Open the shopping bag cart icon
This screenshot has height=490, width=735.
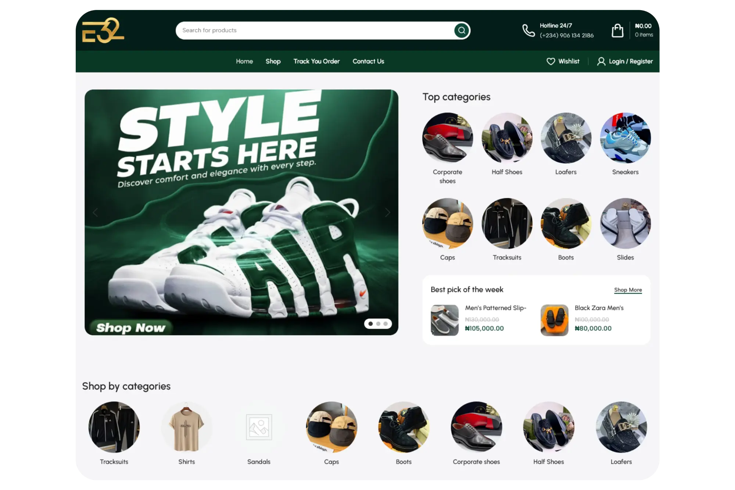[x=617, y=31]
